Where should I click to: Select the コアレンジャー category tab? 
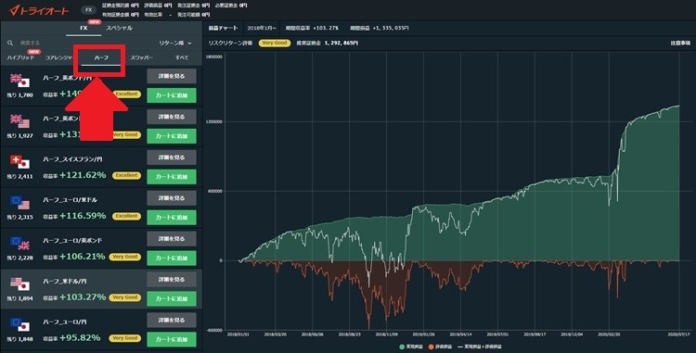[59, 58]
